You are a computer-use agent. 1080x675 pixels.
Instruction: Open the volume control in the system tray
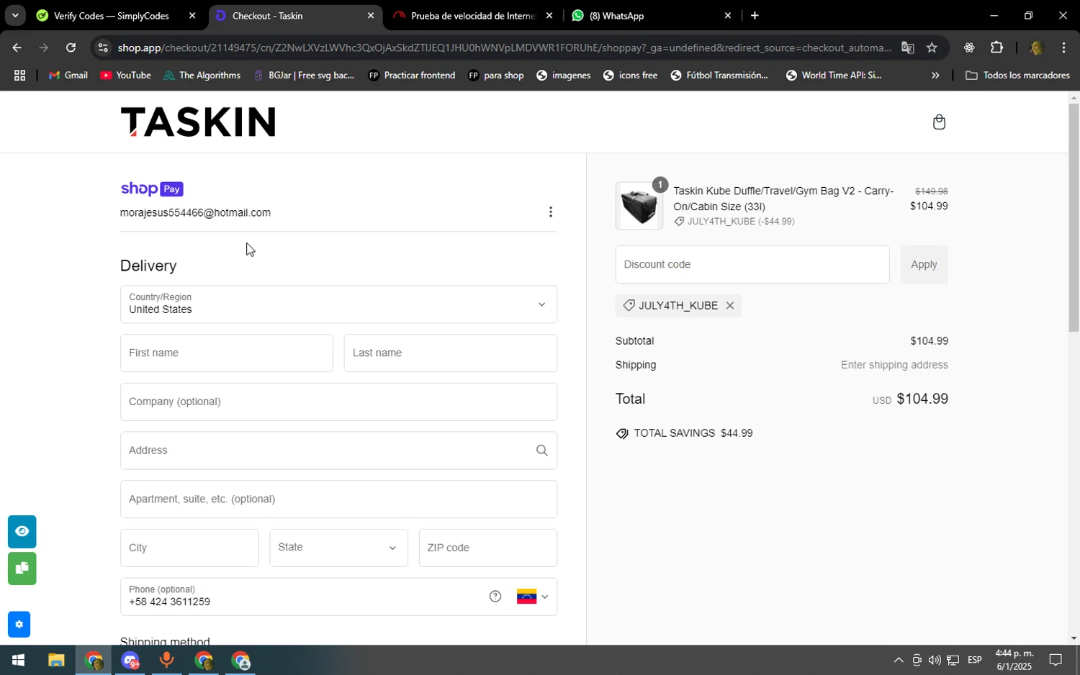[x=935, y=661]
